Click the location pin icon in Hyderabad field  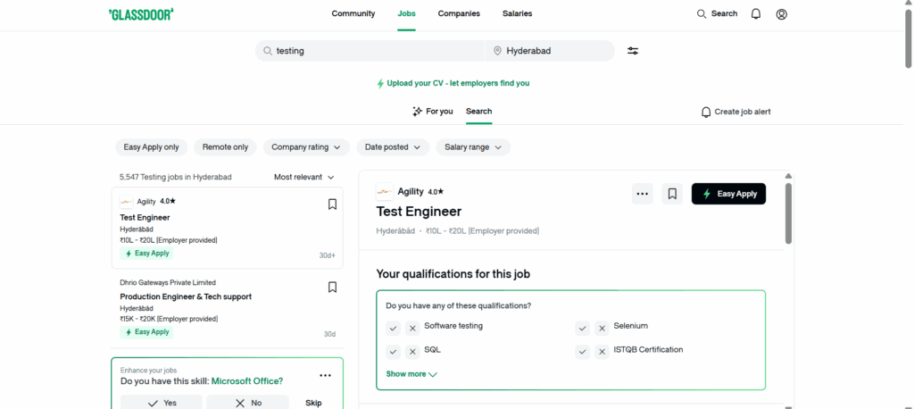(x=497, y=51)
